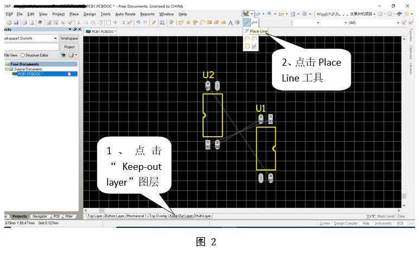Select the Place Arc icon in wiring toolbar

point(202,23)
